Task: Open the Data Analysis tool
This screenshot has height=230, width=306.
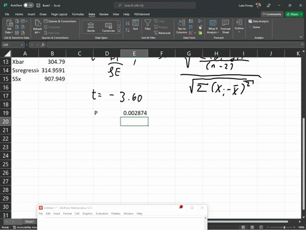Action: 258,21
